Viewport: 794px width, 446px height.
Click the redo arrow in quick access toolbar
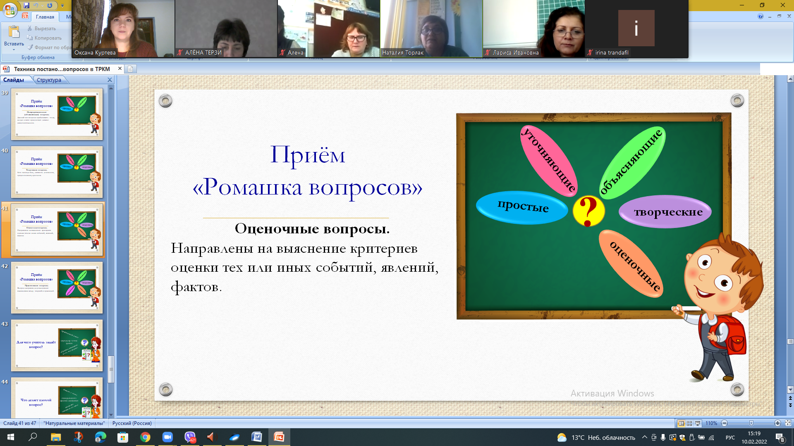pyautogui.click(x=50, y=5)
